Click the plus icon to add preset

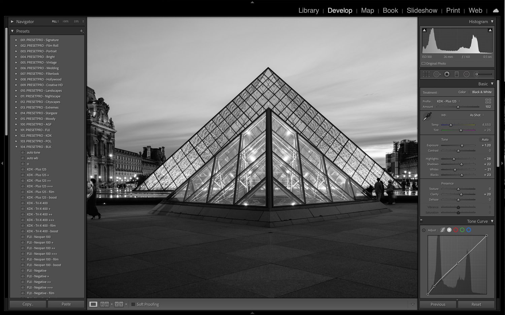(81, 31)
